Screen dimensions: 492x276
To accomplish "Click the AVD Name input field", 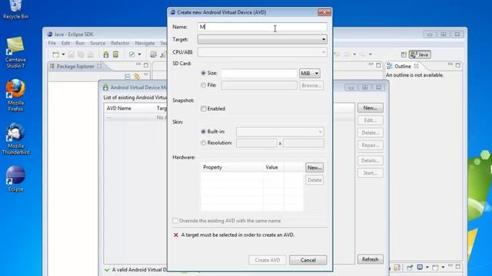I will 262,27.
